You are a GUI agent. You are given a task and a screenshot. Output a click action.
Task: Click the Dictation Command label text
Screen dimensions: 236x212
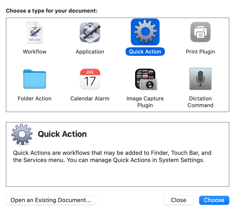200,102
